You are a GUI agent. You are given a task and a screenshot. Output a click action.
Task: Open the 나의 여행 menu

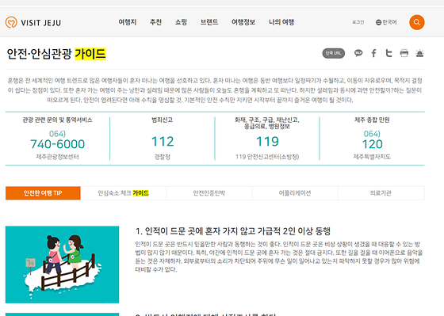(x=281, y=22)
